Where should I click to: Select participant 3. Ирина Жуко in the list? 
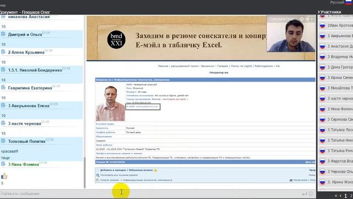[x=335, y=182]
